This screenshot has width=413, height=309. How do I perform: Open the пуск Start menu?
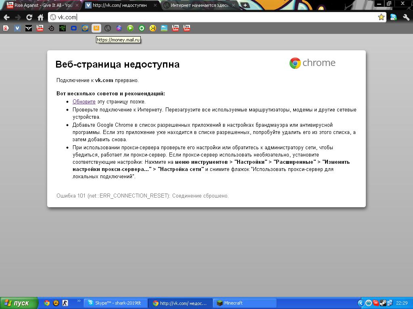pos(19,303)
